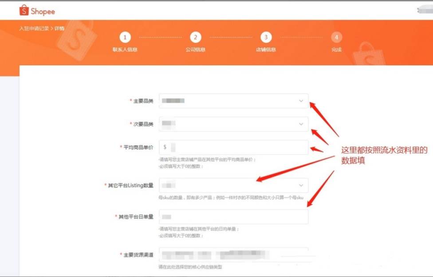Select the 详情 breadcrumb item
This screenshot has width=433, height=277.
[59, 28]
